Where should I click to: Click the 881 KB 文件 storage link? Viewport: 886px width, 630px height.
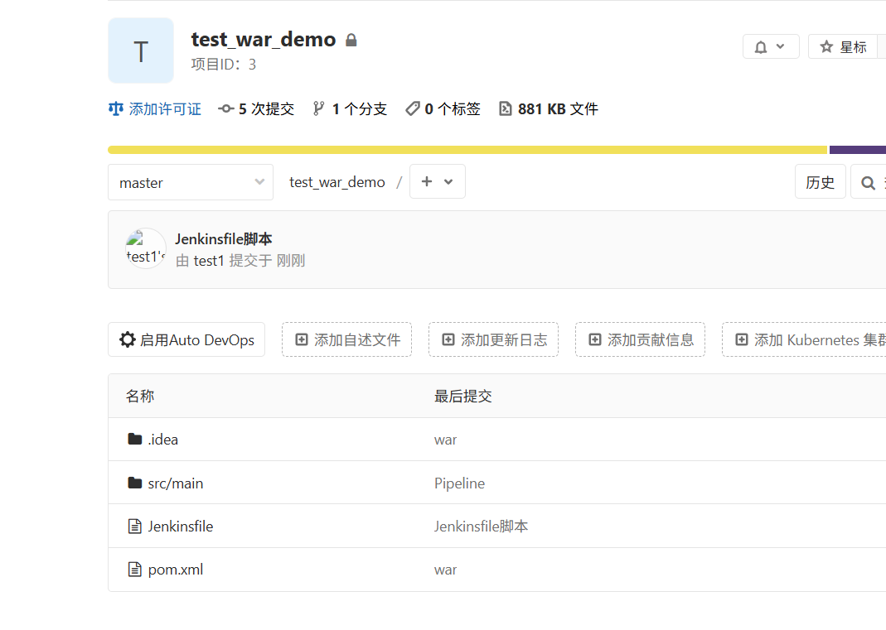pyautogui.click(x=549, y=109)
